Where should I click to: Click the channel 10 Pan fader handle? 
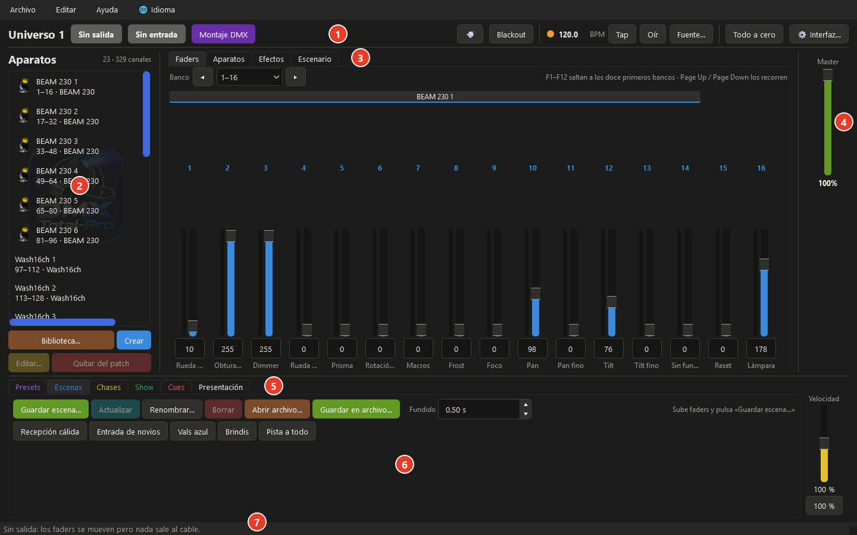(536, 293)
